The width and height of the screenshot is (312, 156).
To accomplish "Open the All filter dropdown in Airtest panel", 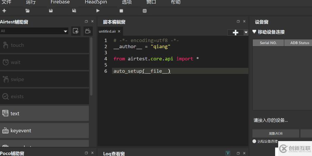I will coord(34,31).
